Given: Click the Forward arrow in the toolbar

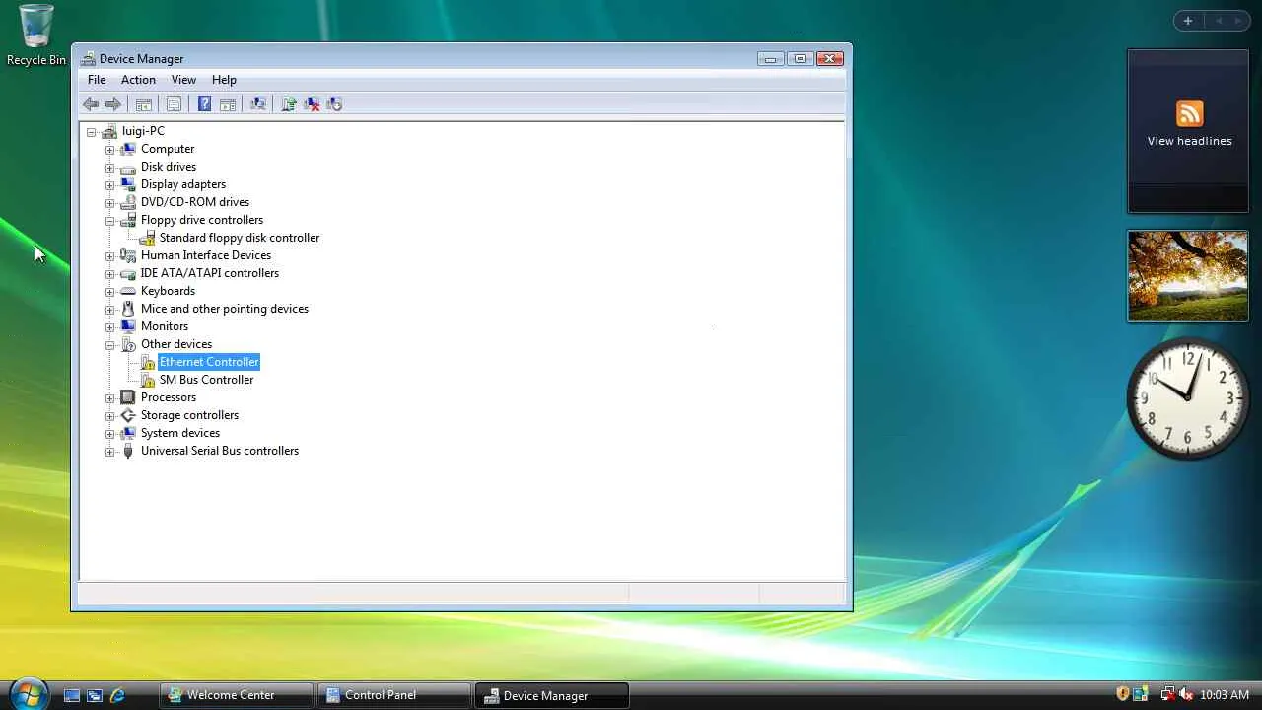Looking at the screenshot, I should (113, 105).
